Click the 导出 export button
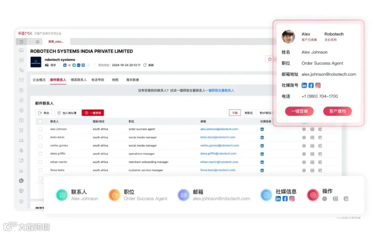 (43, 113)
